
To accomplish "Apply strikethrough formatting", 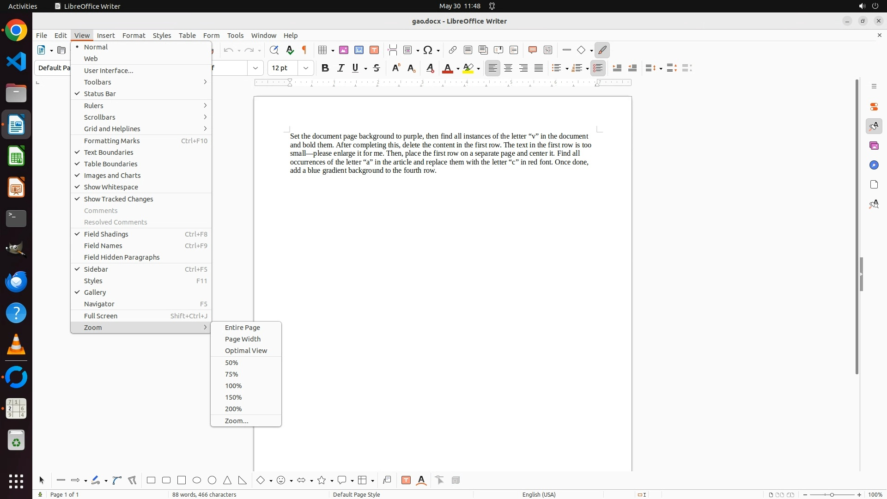I will tap(377, 68).
